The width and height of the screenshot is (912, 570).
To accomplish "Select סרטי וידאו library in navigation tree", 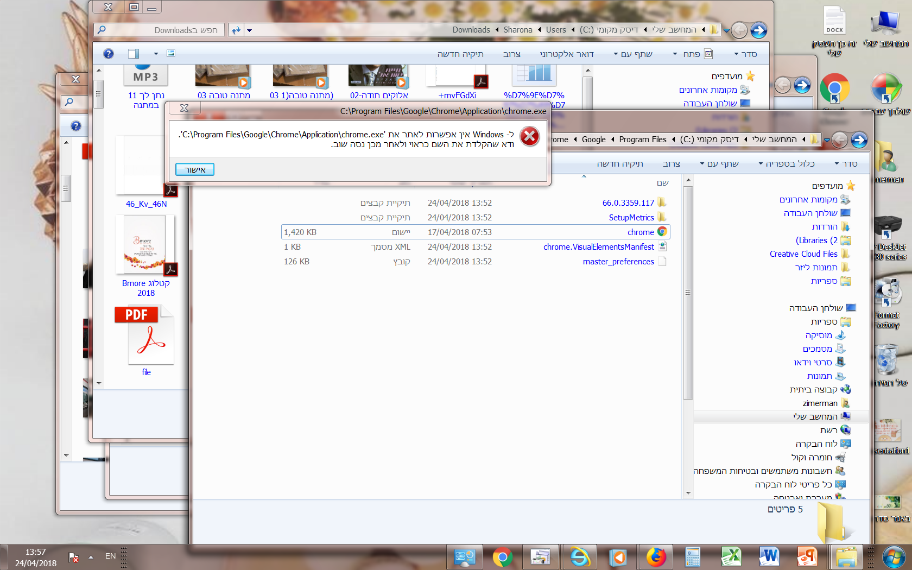I will (819, 362).
